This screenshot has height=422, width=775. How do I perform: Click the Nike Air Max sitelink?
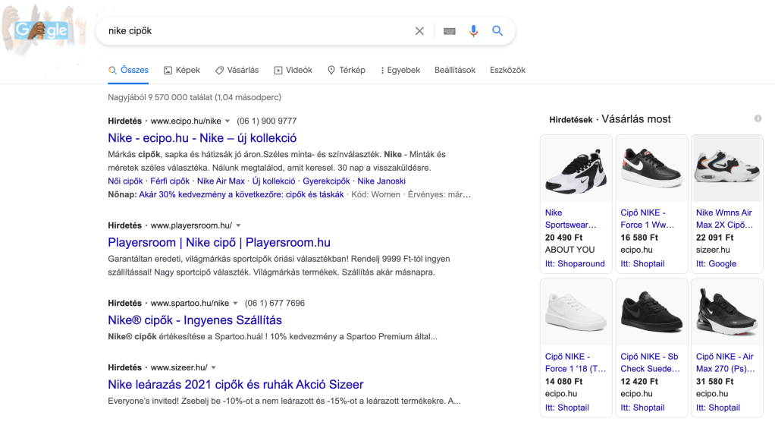point(221,181)
